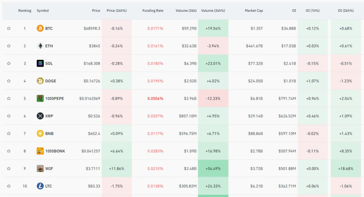
Task: Click the Litecoin LTC coin icon
Action: 40,186
